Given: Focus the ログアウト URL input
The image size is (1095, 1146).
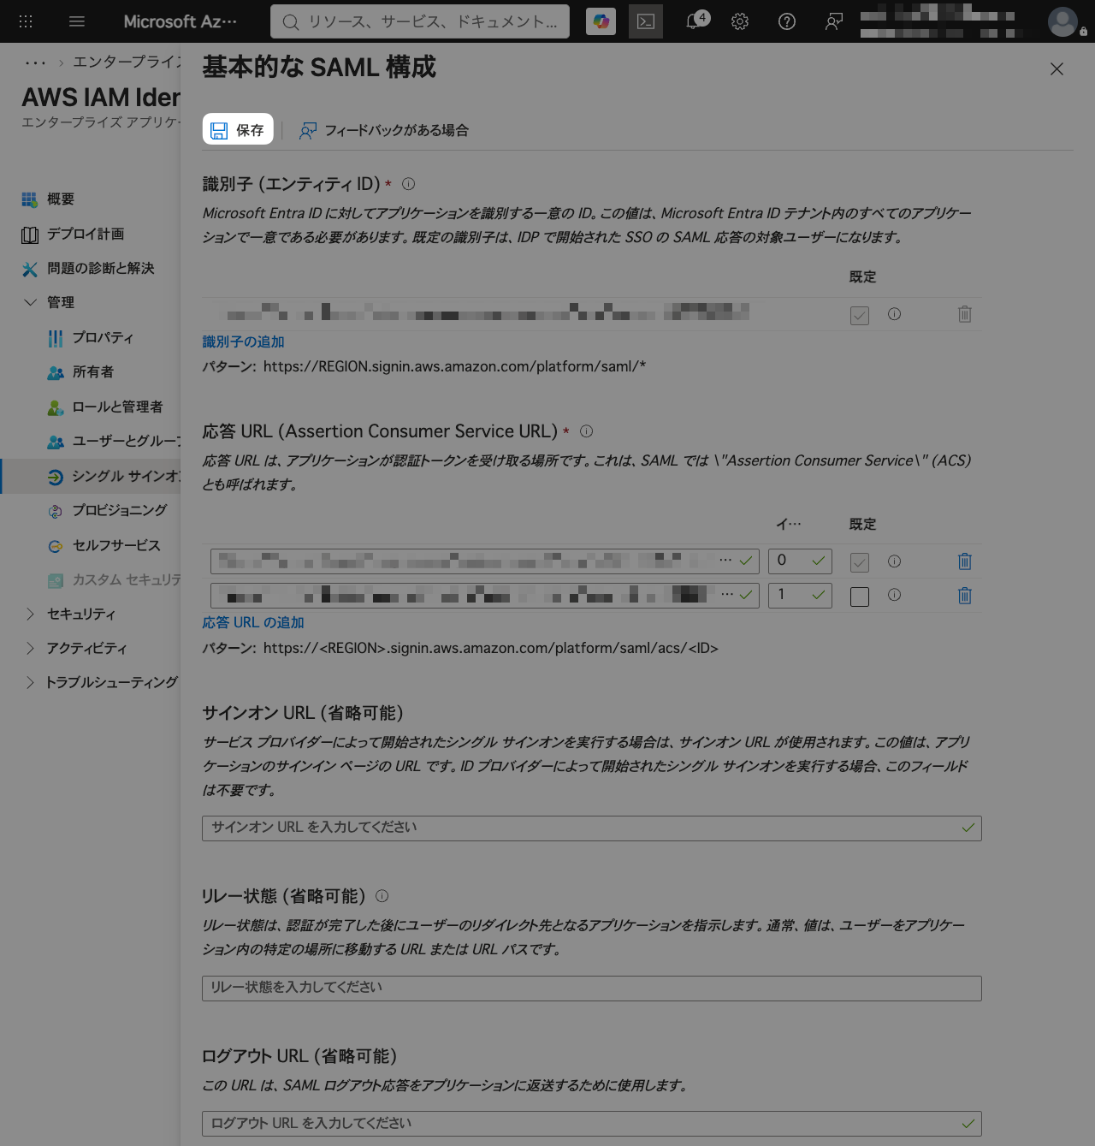Looking at the screenshot, I should (592, 1124).
